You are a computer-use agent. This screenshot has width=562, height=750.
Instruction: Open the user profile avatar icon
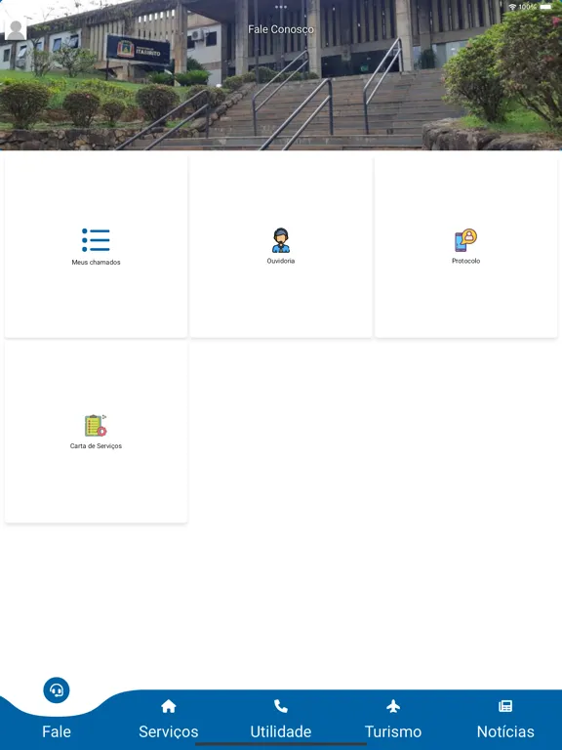click(16, 30)
